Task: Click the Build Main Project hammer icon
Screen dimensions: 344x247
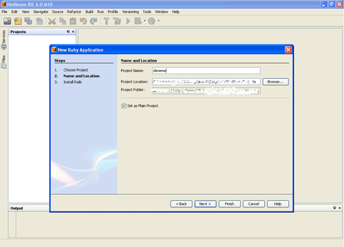Action: tap(106, 21)
